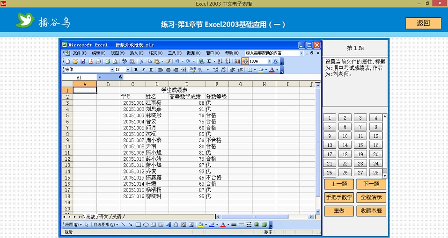Viewport: 448px width, 238px height.
Task: Toggle Bold formatting
Action: [x=136, y=70]
